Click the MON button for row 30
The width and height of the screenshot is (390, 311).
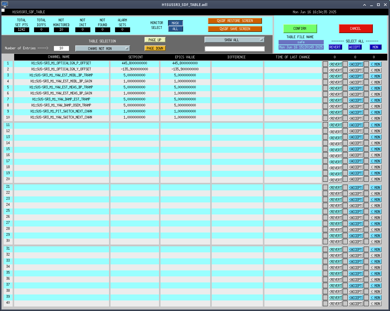pyautogui.click(x=376, y=242)
